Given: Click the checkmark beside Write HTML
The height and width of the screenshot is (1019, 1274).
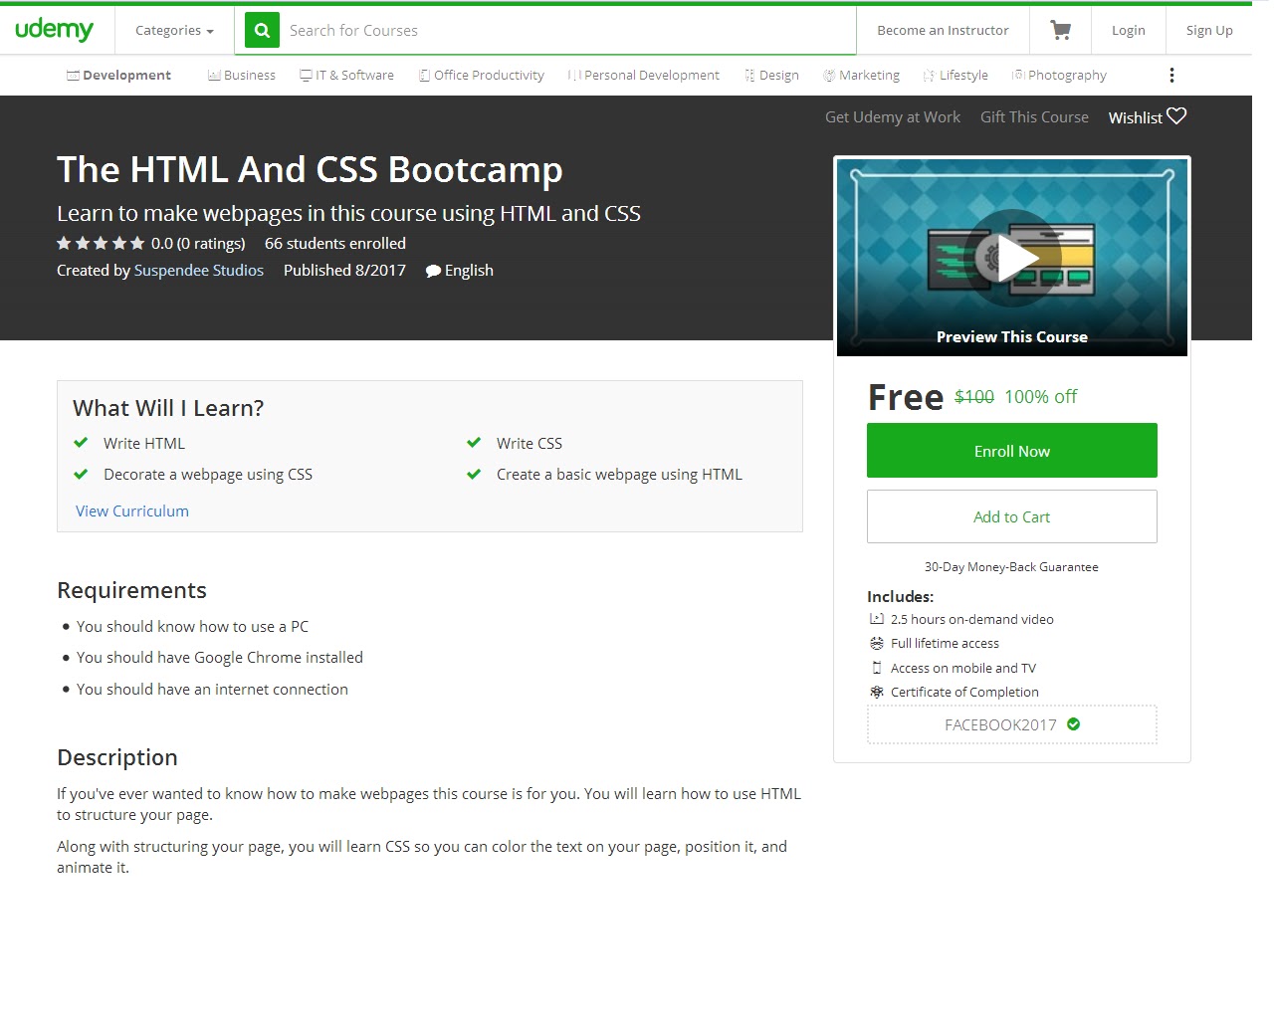Looking at the screenshot, I should click(x=81, y=443).
